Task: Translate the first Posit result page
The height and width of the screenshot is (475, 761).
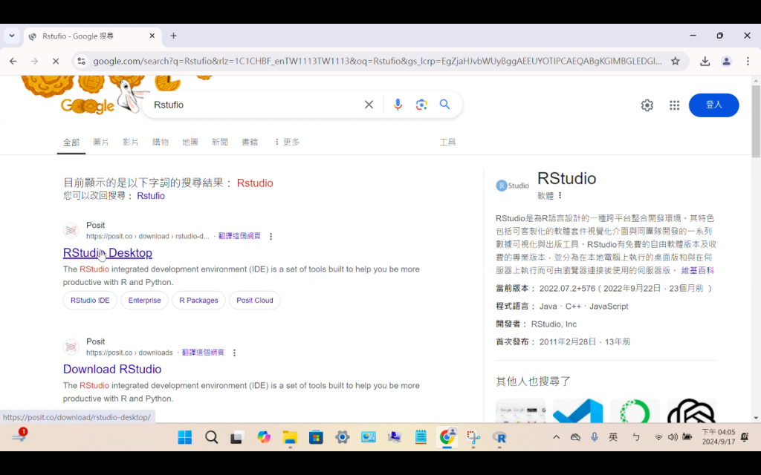Action: click(x=239, y=236)
